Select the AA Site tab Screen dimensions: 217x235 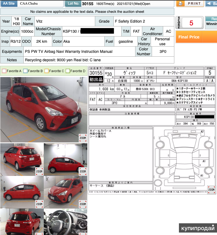coord(9,4)
